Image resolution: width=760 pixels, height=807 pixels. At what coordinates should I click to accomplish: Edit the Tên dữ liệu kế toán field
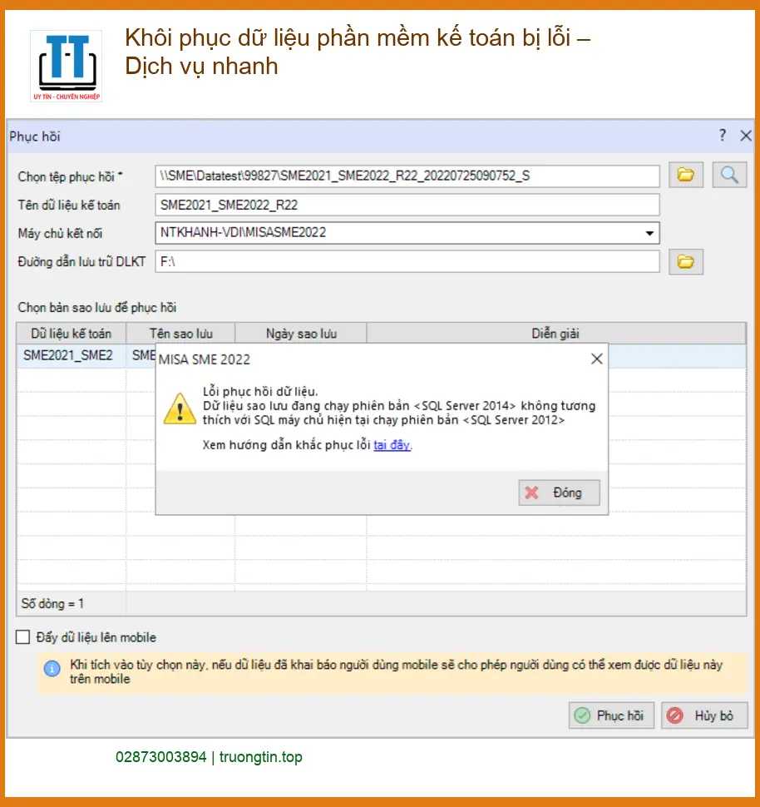[407, 205]
